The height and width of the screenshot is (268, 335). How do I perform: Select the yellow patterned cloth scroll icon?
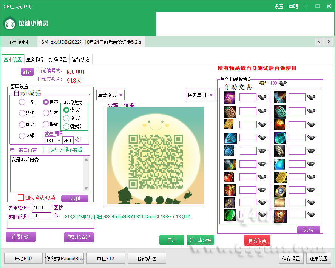pyautogui.click(x=228, y=124)
